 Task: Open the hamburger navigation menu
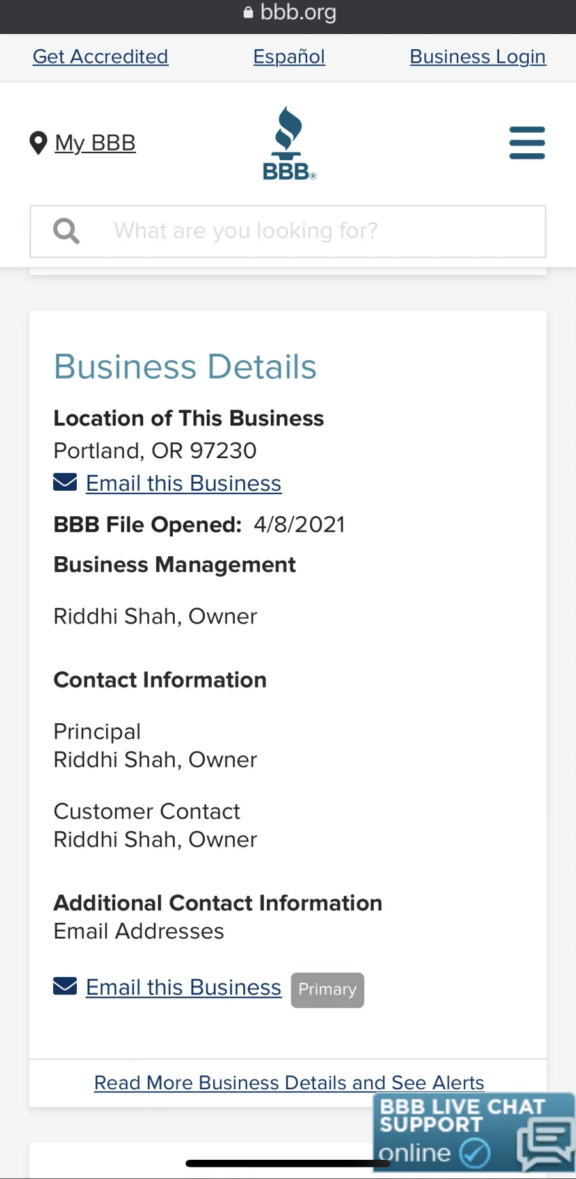pos(527,143)
